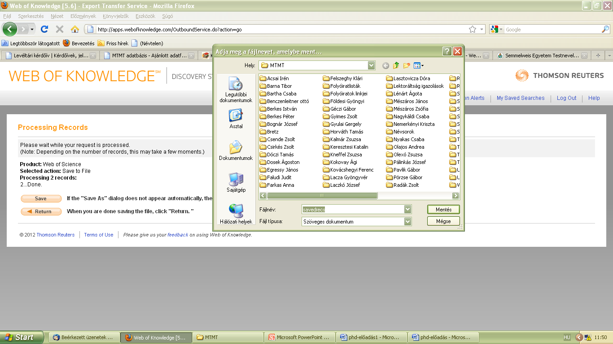The height and width of the screenshot is (344, 613).
Task: Open the Fájl menu
Action: pyautogui.click(x=7, y=16)
